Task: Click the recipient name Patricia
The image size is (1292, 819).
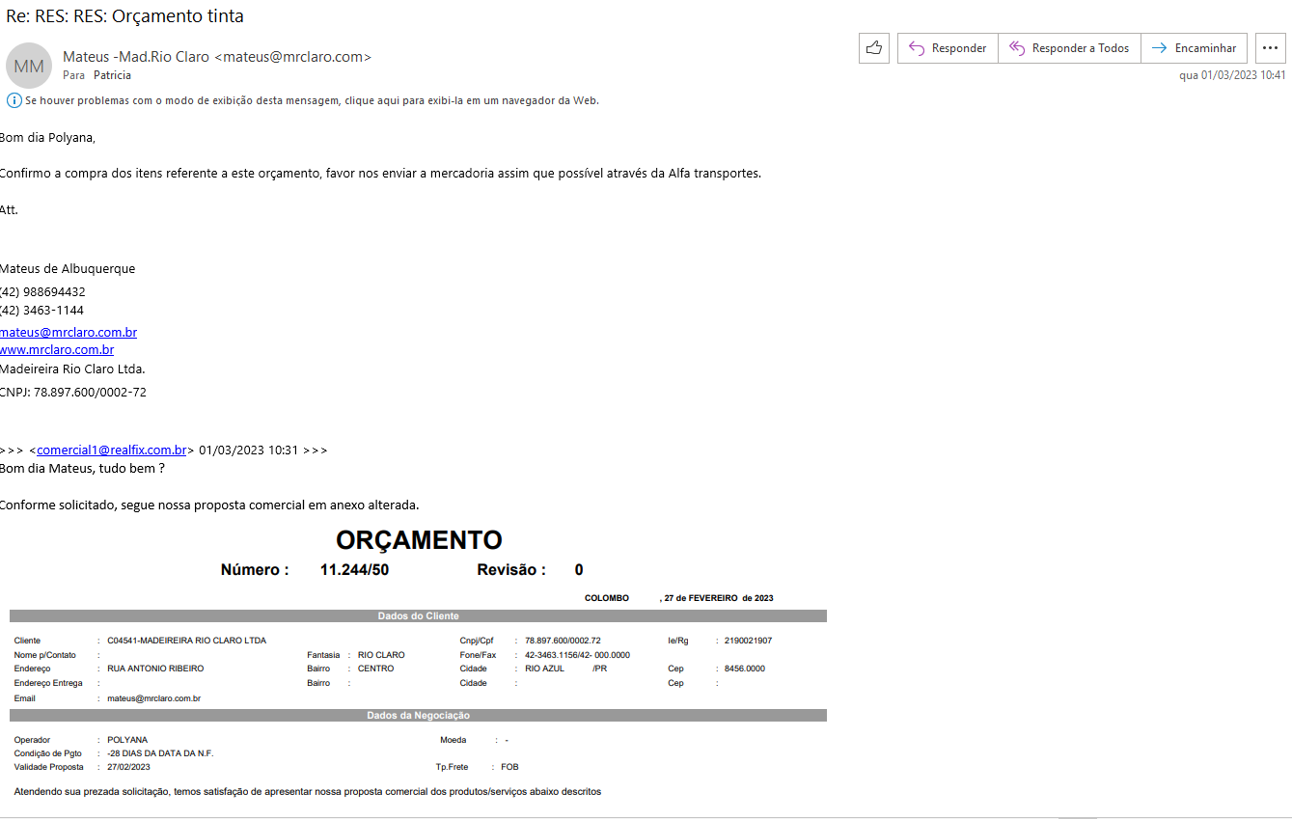Action: 112,75
